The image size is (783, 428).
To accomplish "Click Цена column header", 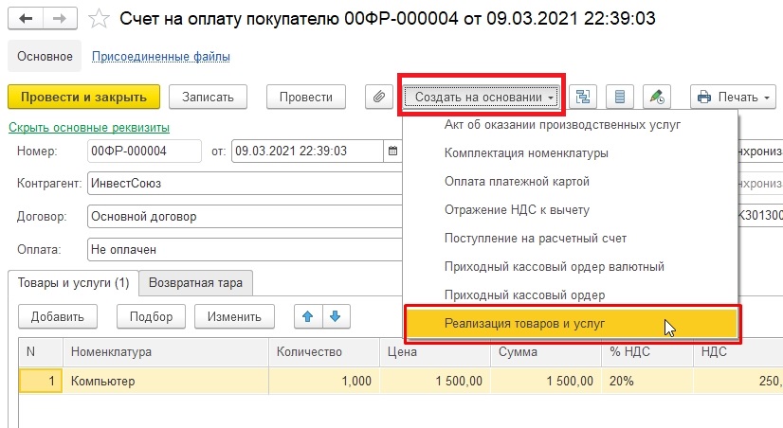I will click(x=435, y=352).
